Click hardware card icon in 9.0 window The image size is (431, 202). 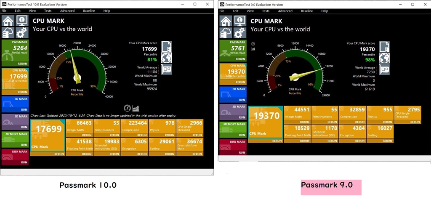(x=384, y=69)
